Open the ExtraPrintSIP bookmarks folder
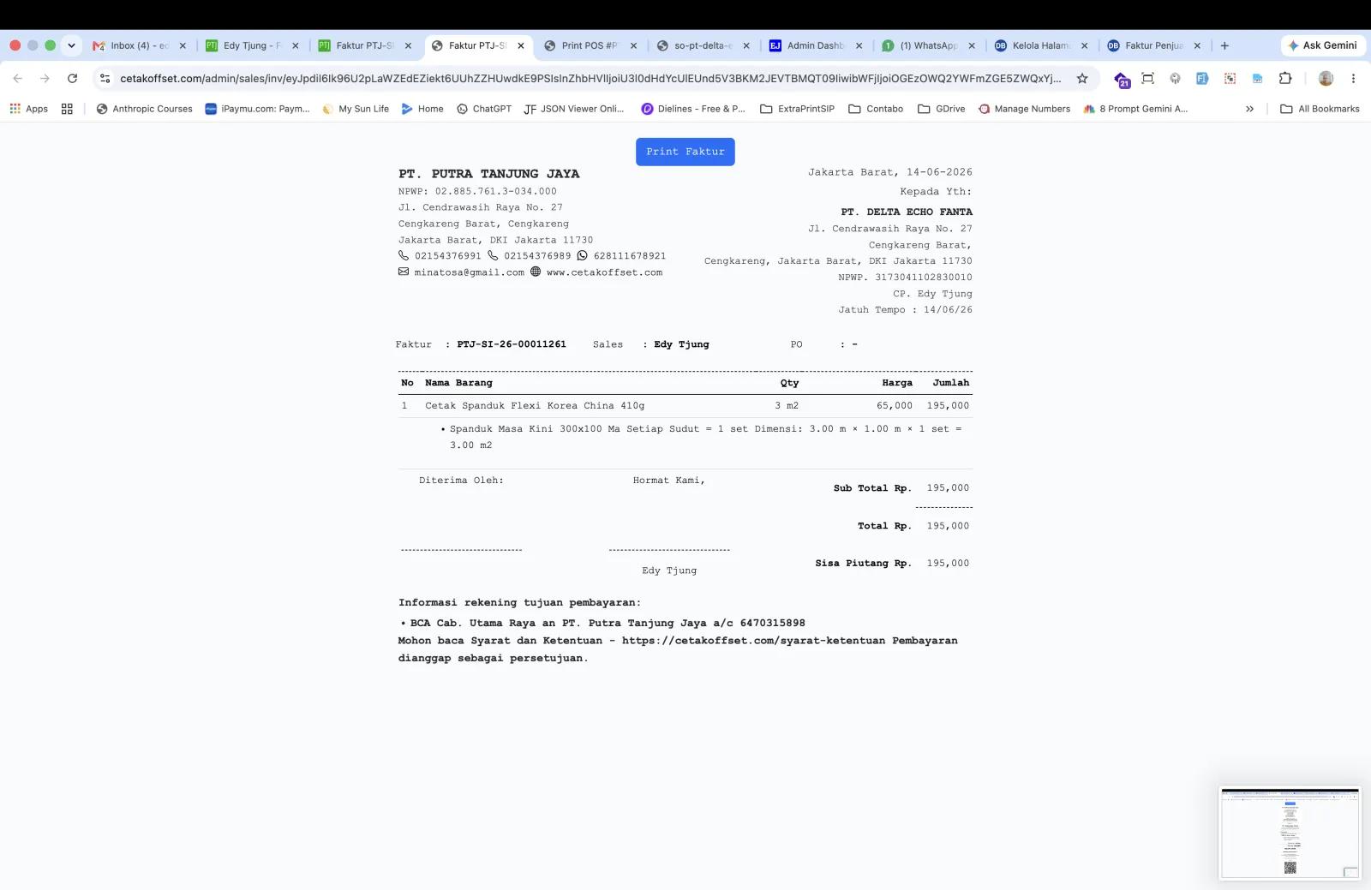This screenshot has height=890, width=1371. point(797,109)
